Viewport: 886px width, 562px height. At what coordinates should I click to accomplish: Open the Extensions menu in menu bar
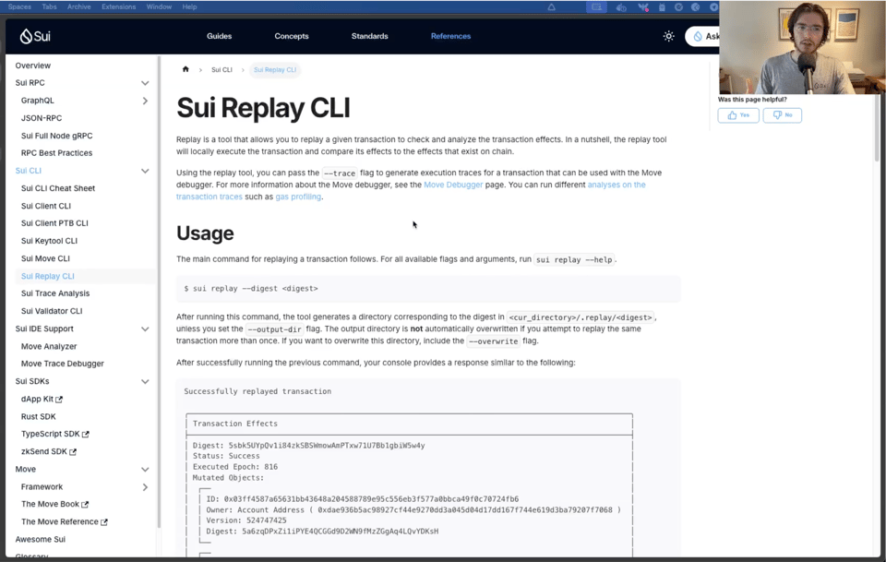pyautogui.click(x=118, y=6)
